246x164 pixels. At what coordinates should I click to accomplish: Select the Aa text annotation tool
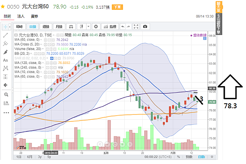[x=6, y=60]
